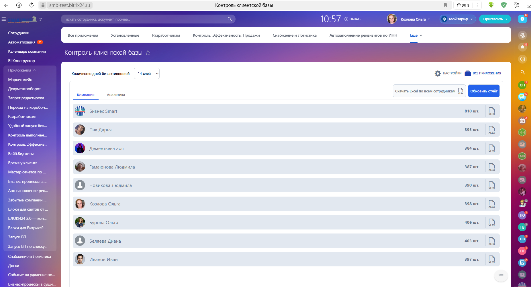Open Маркетплейс in the left sidebar

point(20,80)
